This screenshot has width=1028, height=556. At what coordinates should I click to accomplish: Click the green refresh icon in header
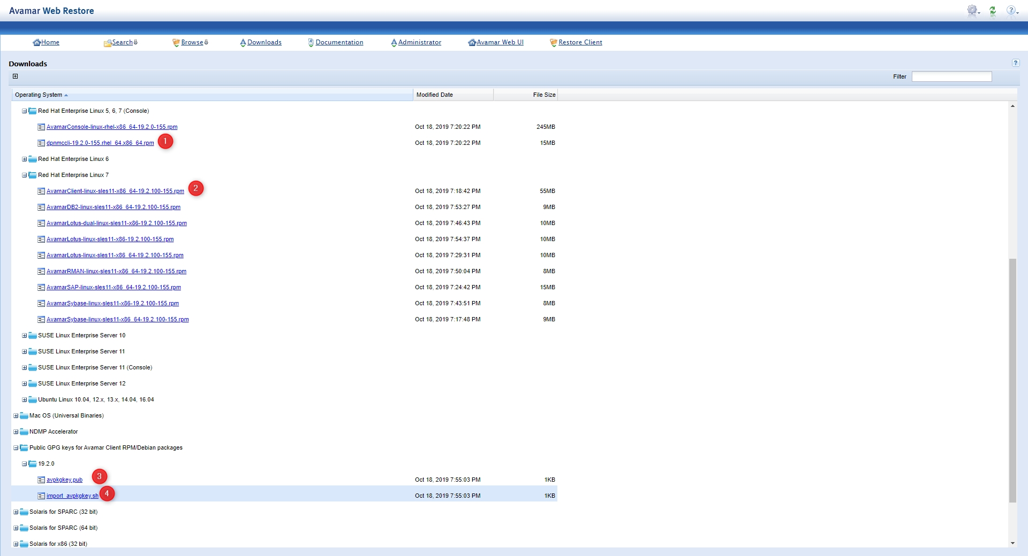(993, 11)
